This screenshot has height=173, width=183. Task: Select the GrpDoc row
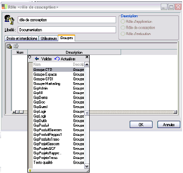(59, 102)
